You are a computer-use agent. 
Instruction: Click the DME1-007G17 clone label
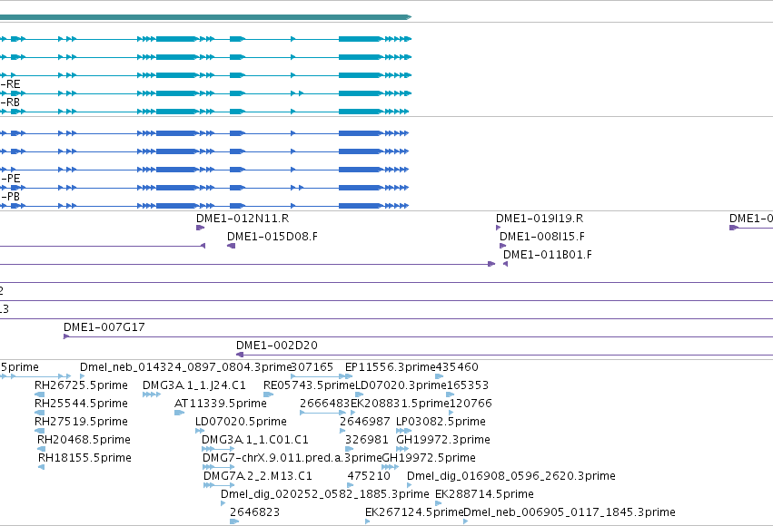click(104, 327)
